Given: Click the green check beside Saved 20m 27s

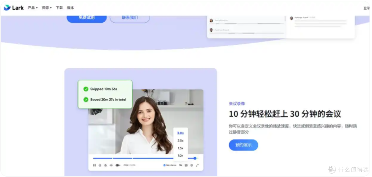Looking at the screenshot, I should (86, 100).
